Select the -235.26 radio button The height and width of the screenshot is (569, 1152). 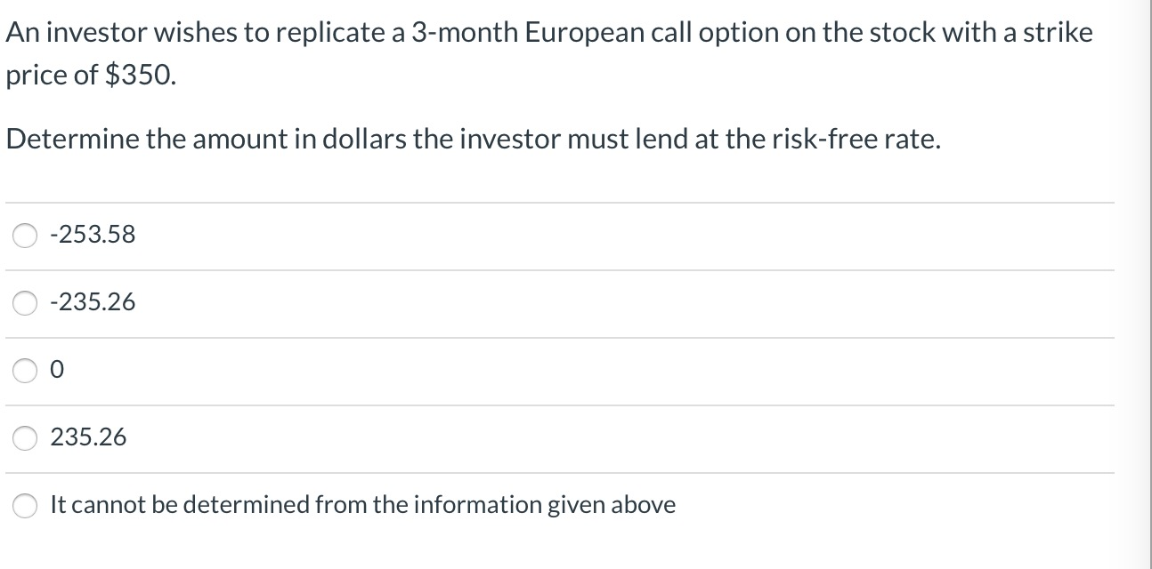(x=25, y=303)
